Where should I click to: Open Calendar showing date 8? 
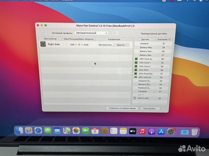coord(95,131)
